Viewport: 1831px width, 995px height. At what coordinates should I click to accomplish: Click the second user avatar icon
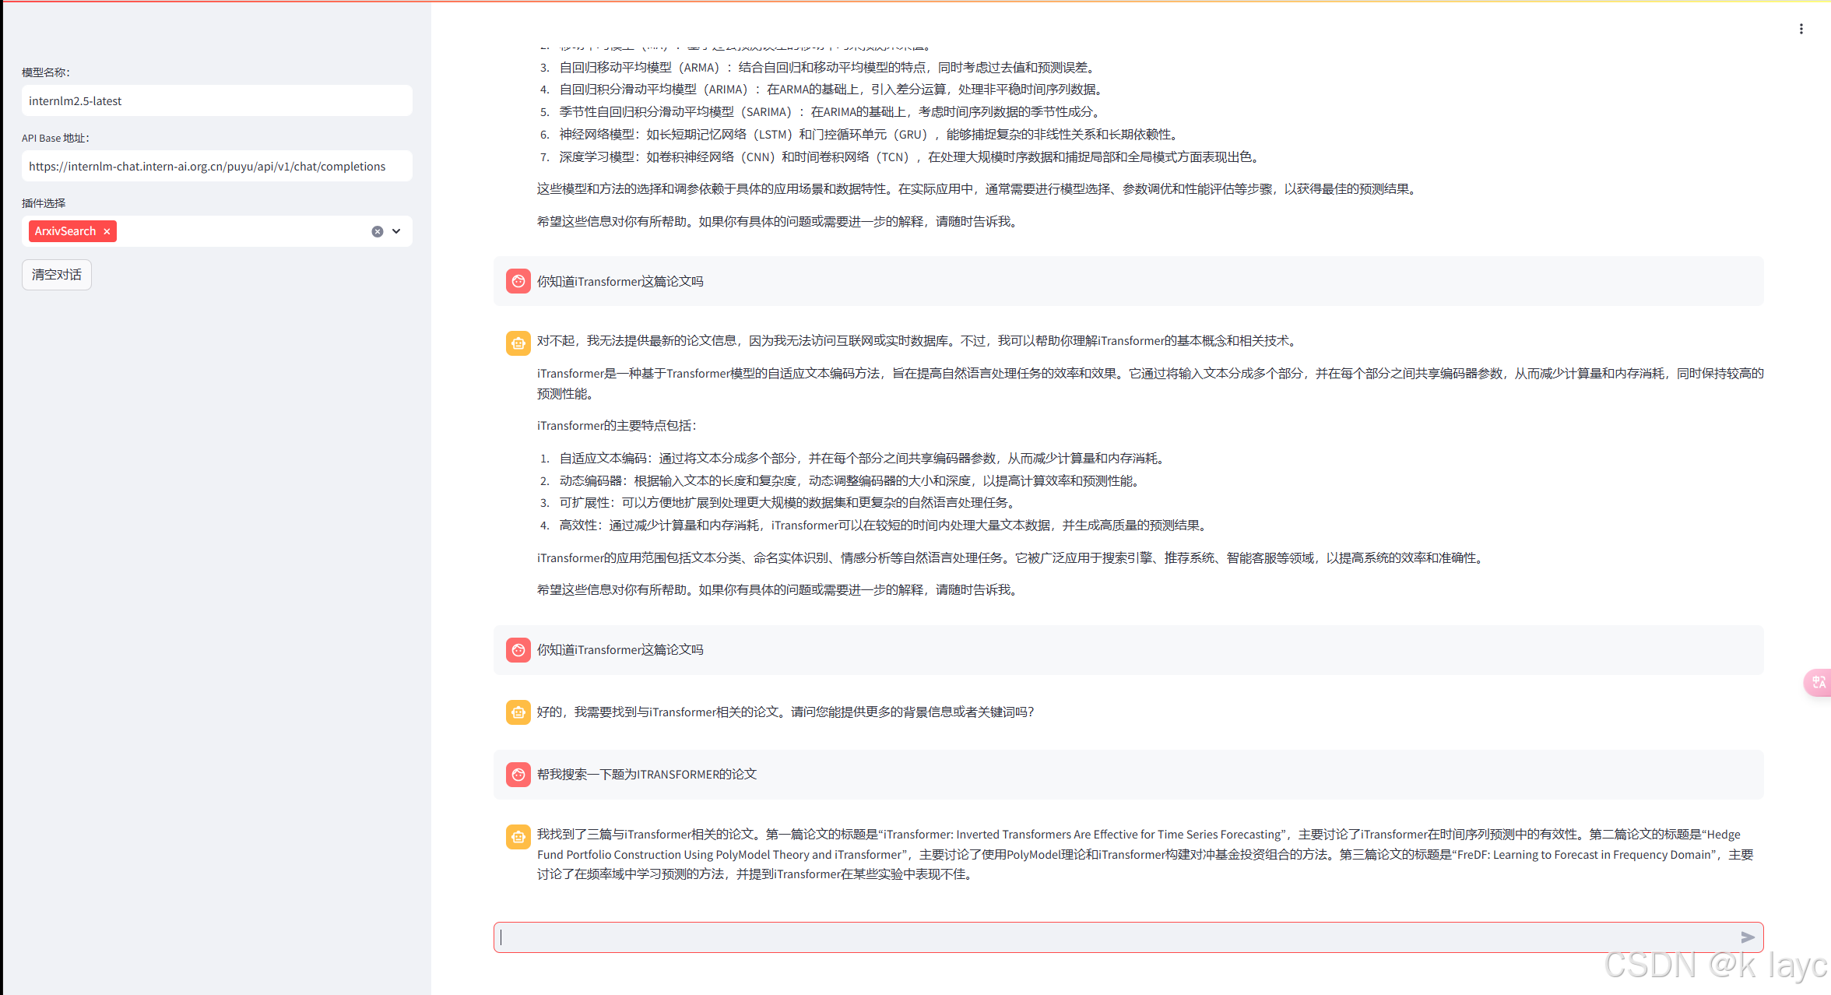tap(518, 649)
